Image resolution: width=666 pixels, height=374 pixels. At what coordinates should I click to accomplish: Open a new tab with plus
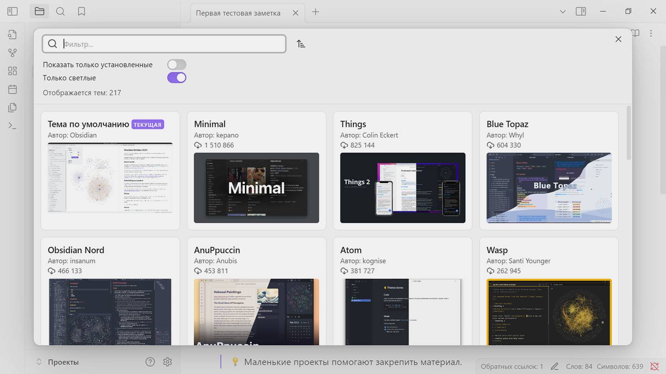tap(316, 12)
